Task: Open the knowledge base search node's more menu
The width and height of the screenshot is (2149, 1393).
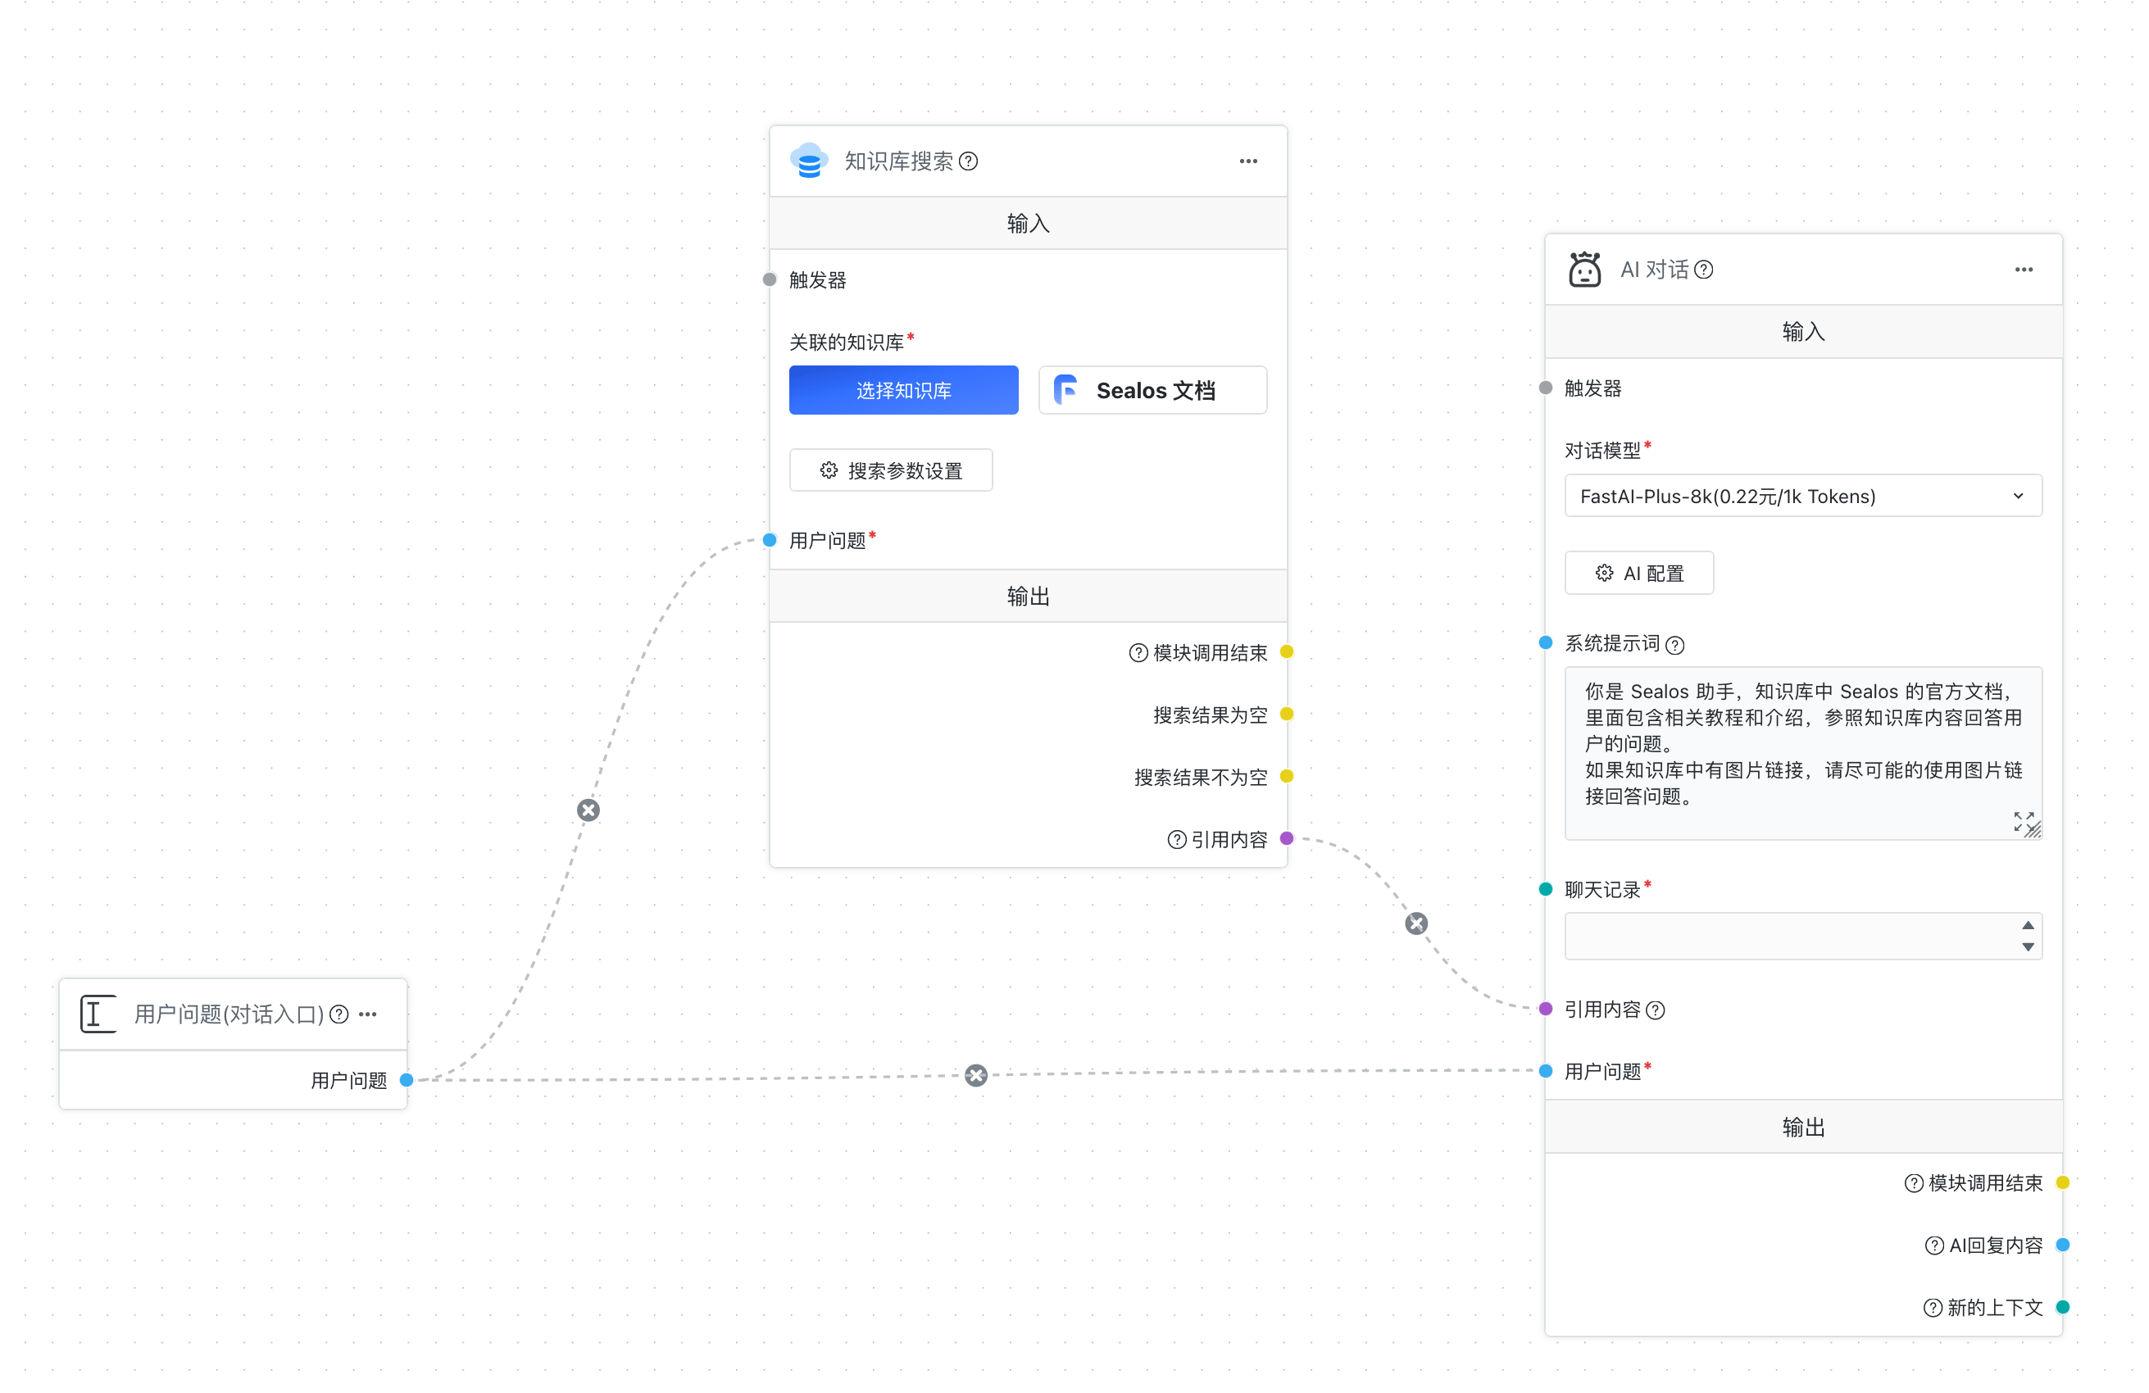Action: point(1248,161)
